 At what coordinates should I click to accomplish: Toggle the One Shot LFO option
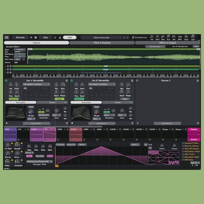(40, 156)
